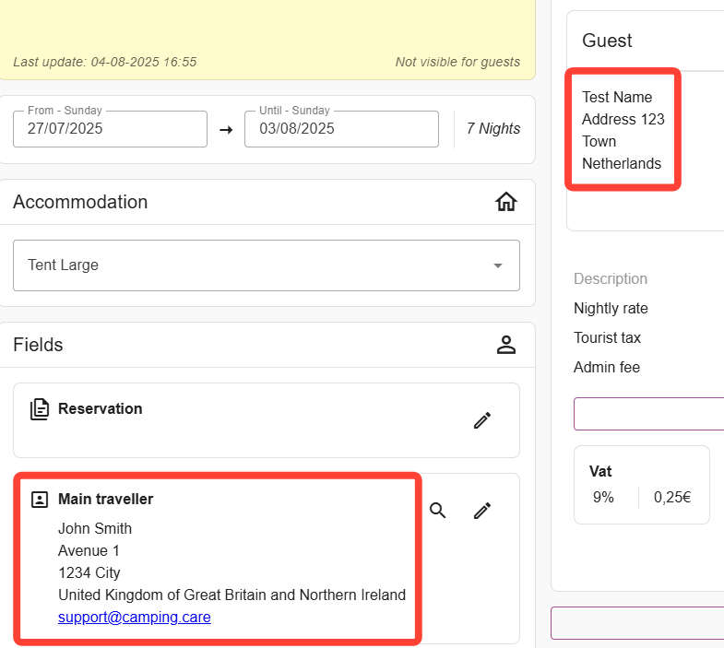Open the support@camping.care email link
This screenshot has height=648, width=724.
[x=134, y=618]
